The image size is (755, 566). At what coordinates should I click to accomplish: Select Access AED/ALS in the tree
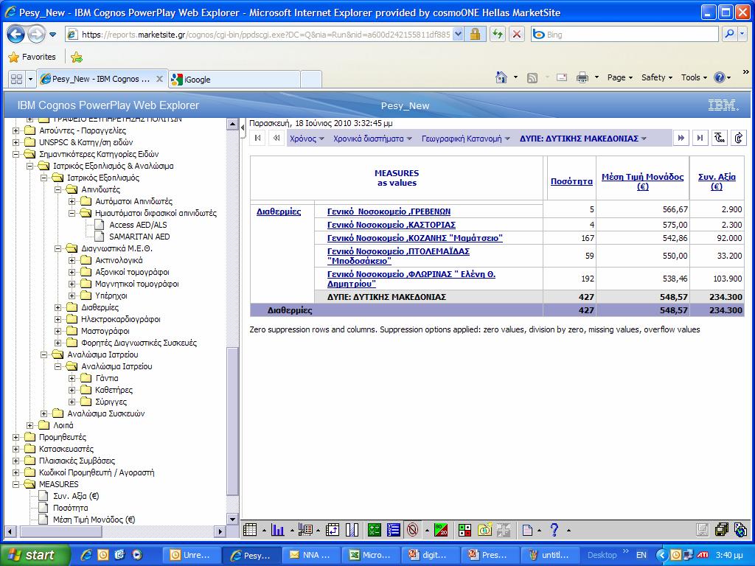click(139, 225)
